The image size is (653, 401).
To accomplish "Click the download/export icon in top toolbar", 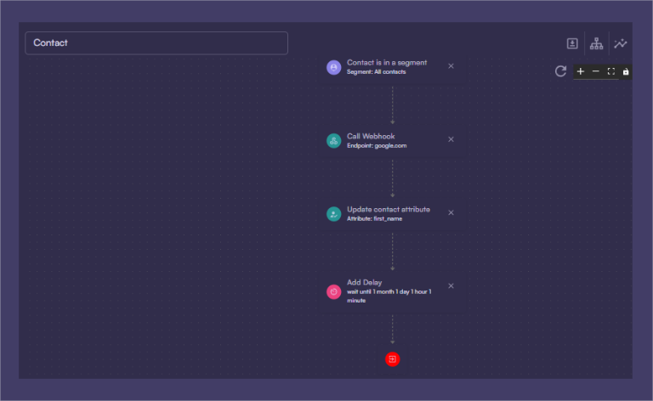I will pos(573,43).
